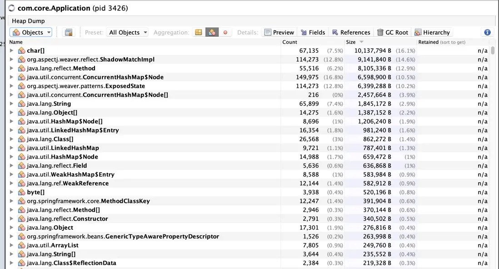Viewport: 499px width, 269px height.
Task: Click Retained sort to get link
Action: tap(443, 42)
